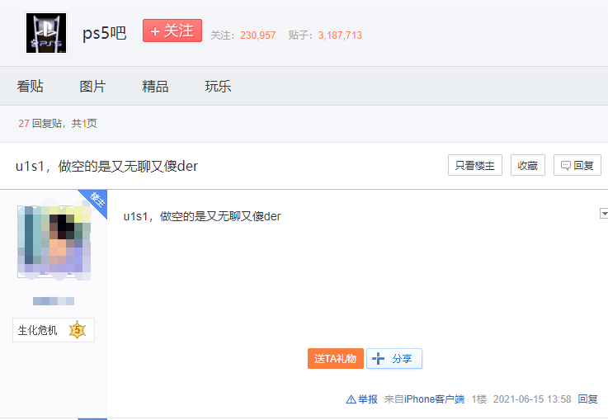Switch to the 图片 tab

92,86
